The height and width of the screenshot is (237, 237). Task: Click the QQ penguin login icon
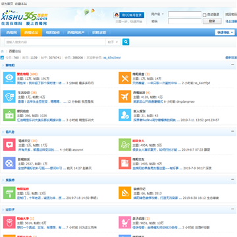pos(117,15)
